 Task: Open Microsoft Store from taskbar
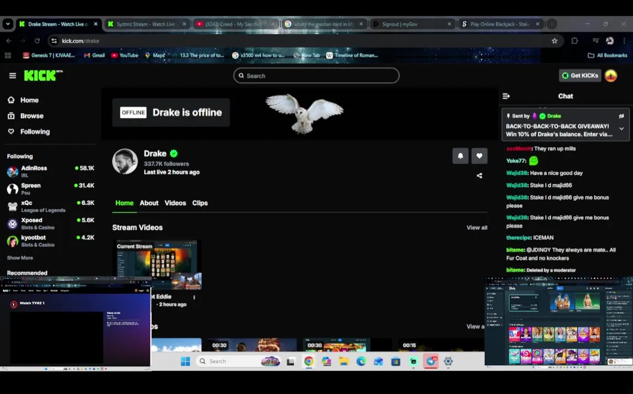coord(396,361)
